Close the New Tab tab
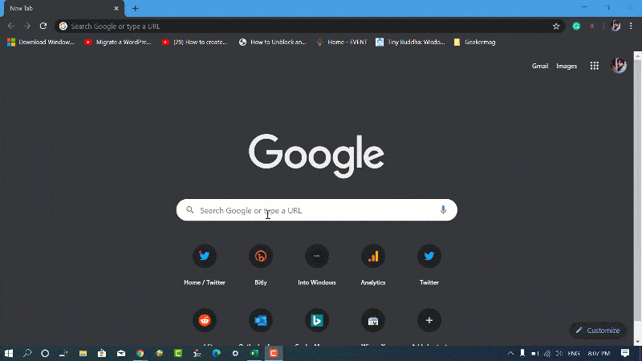The image size is (642, 361). [x=116, y=8]
